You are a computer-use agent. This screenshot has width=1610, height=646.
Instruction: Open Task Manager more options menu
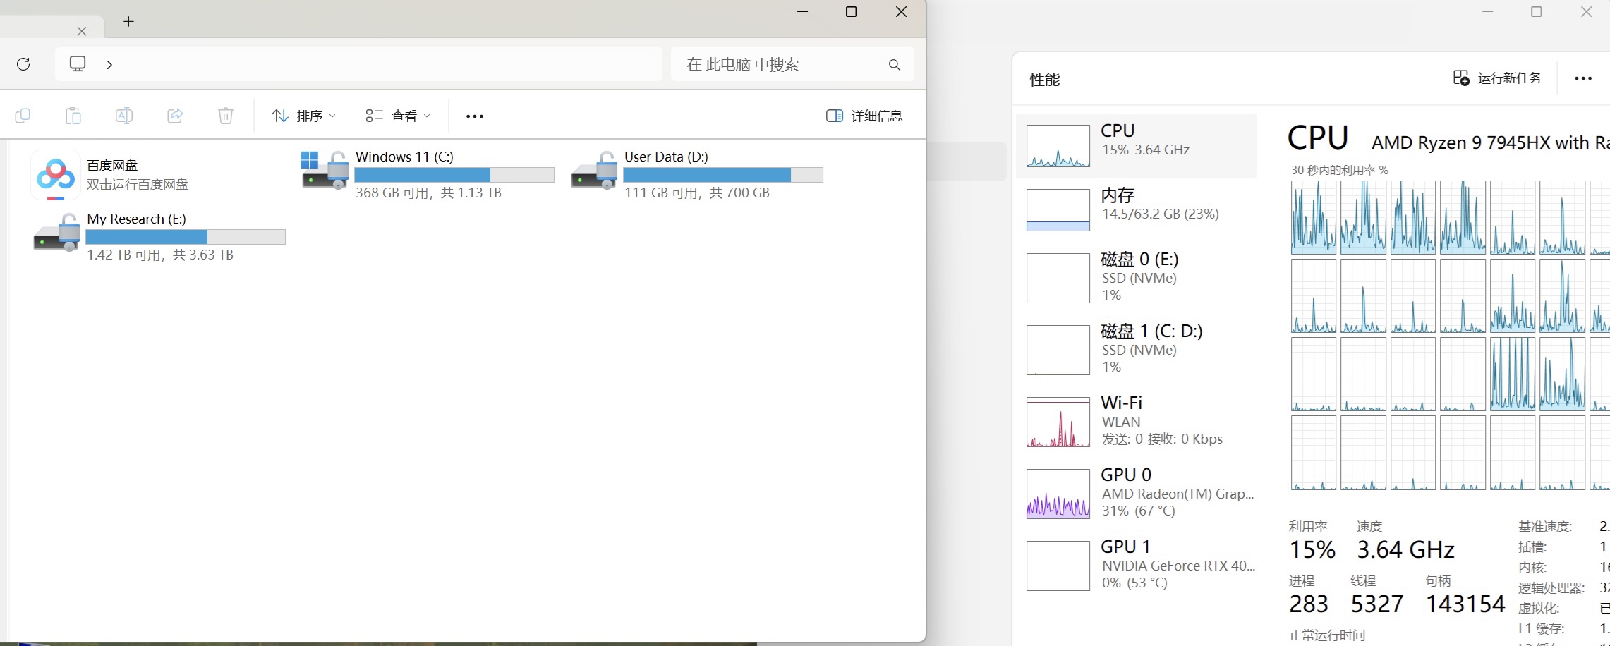(x=1583, y=78)
